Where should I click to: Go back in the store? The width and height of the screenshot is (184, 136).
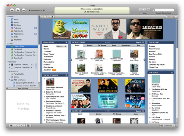(x=43, y=17)
